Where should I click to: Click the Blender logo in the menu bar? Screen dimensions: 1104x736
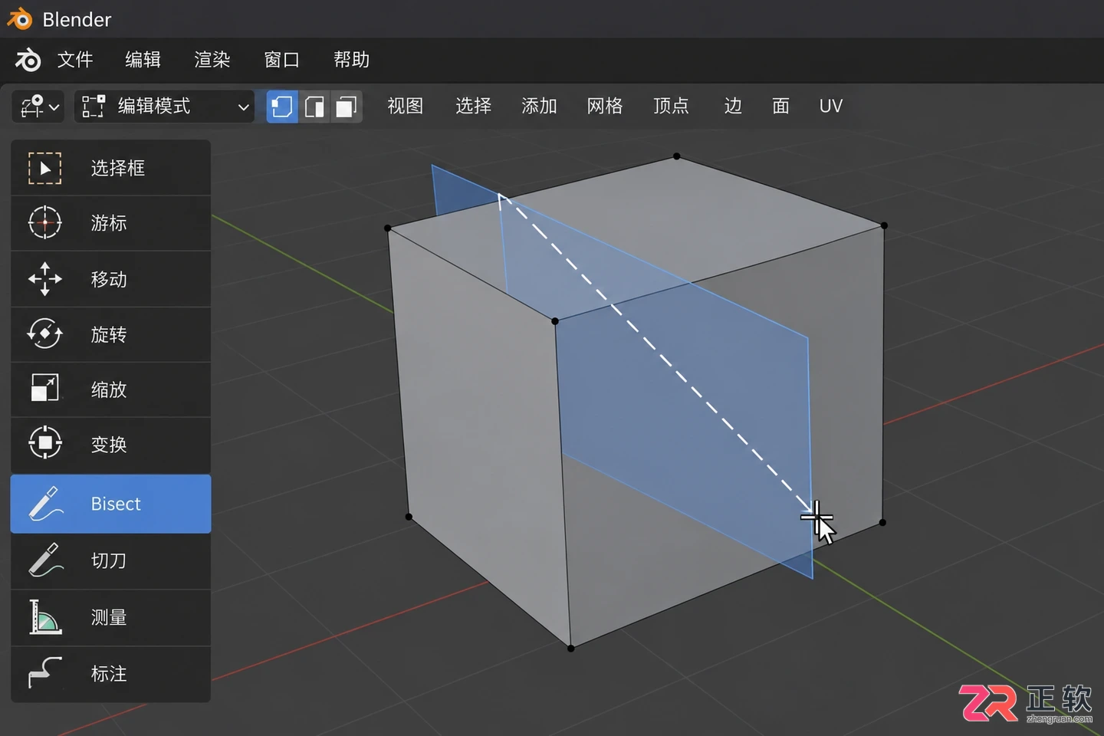(x=28, y=60)
